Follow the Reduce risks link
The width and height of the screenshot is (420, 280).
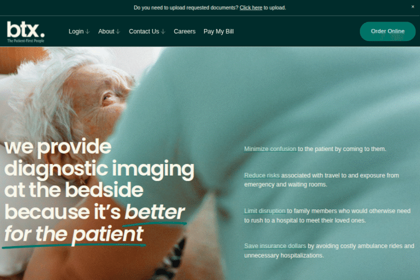(262, 176)
